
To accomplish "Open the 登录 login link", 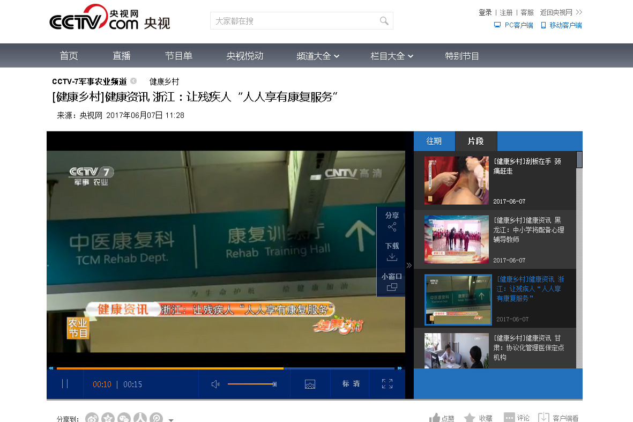I will 485,12.
